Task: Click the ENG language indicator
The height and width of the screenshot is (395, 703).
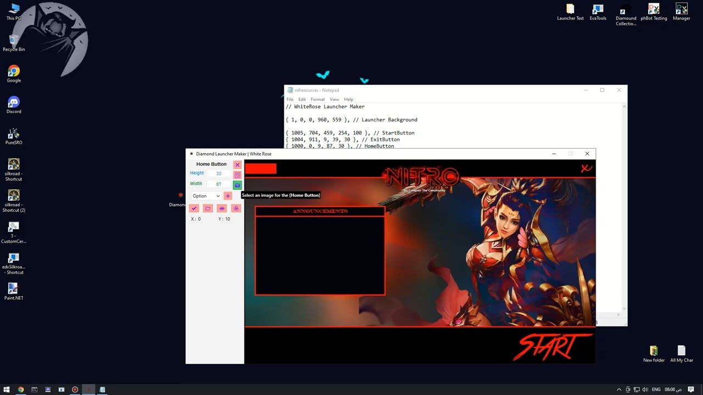Action: point(656,390)
